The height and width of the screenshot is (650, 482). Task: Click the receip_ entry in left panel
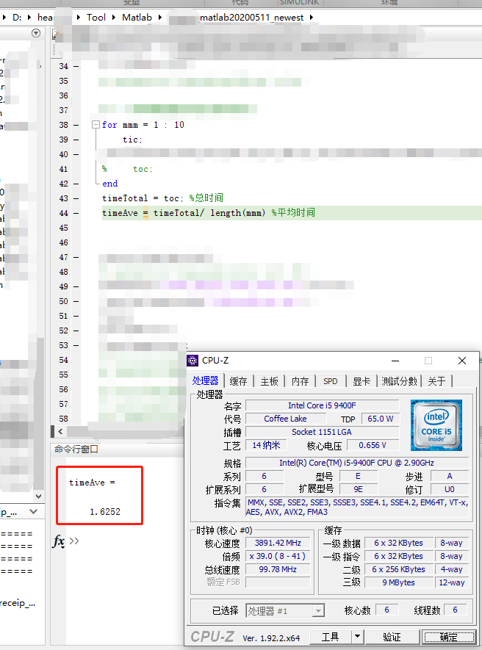(18, 603)
